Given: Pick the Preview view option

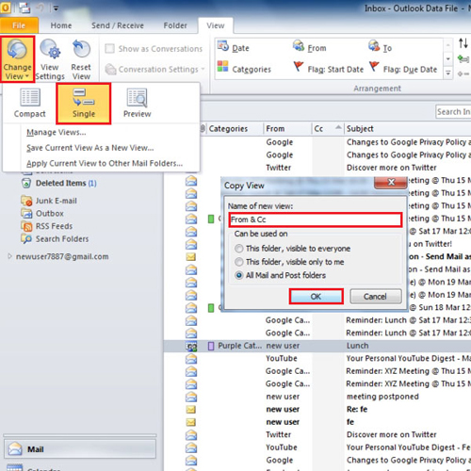Looking at the screenshot, I should coord(137,104).
